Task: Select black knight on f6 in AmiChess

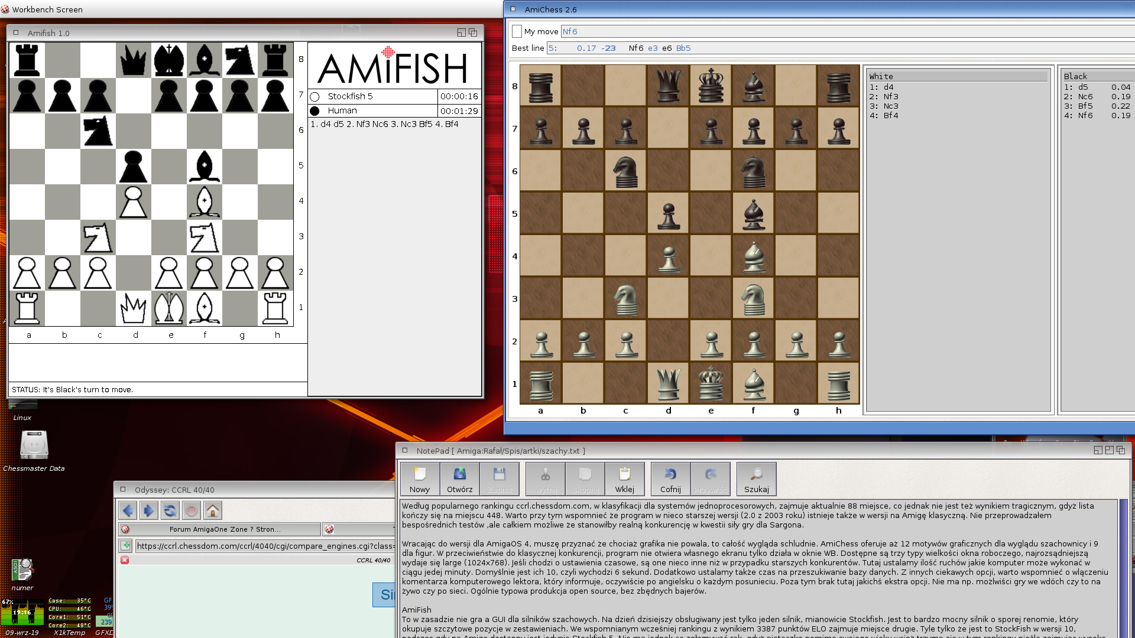Action: tap(753, 171)
